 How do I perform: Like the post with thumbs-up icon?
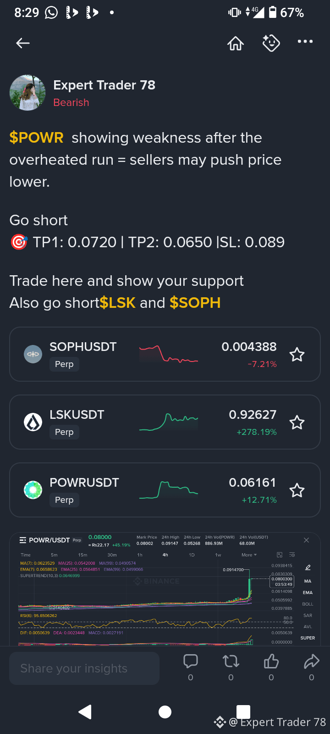click(271, 661)
